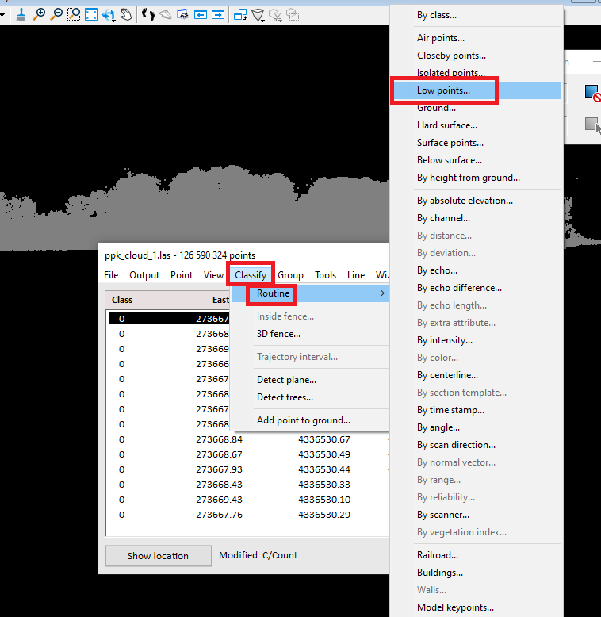Select the Zoom Out magnifier tool
The width and height of the screenshot is (601, 617).
click(56, 13)
